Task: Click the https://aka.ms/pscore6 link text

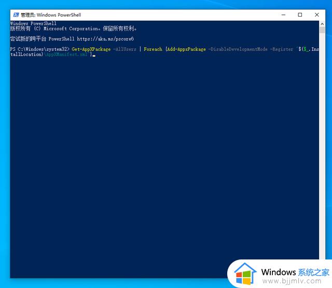Action: pyautogui.click(x=105, y=39)
